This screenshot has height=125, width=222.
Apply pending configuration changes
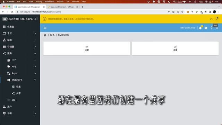(x=217, y=19)
